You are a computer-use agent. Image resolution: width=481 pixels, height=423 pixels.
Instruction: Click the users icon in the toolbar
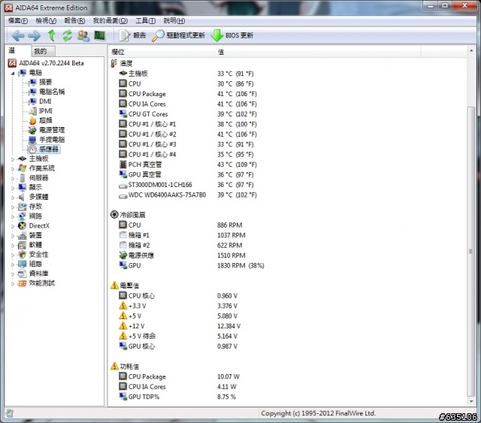[83, 35]
